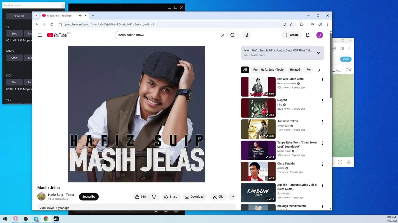This screenshot has width=398, height=223.
Task: Expand the Next mix playlist panel
Action: tap(318, 53)
